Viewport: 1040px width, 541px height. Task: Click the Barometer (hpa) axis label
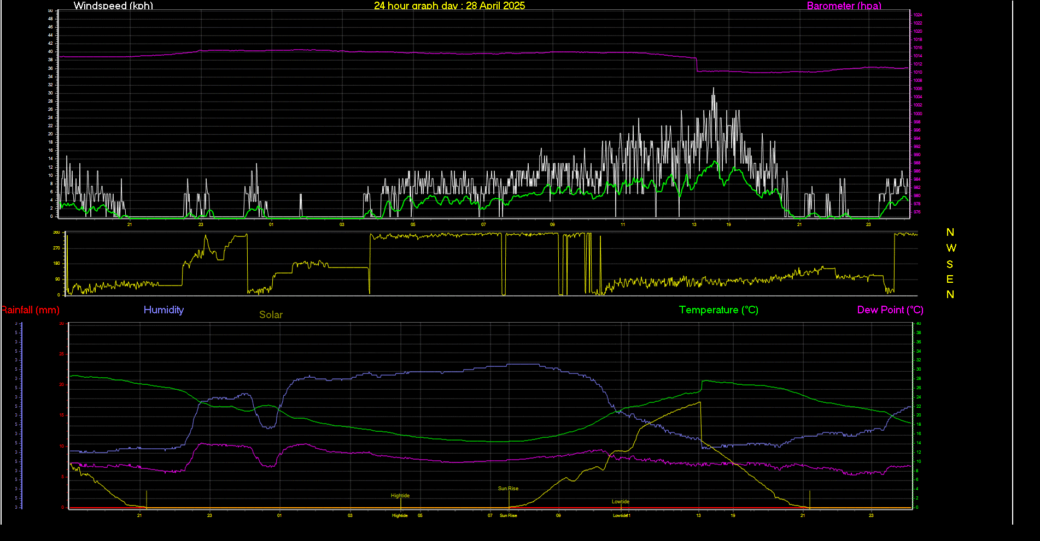(x=844, y=6)
